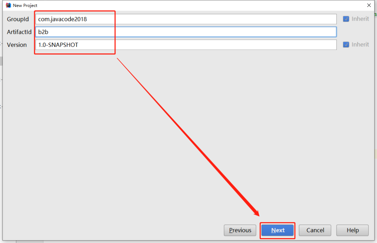Click the Inherit label beside GroupId
The image size is (377, 243).
pyautogui.click(x=360, y=19)
